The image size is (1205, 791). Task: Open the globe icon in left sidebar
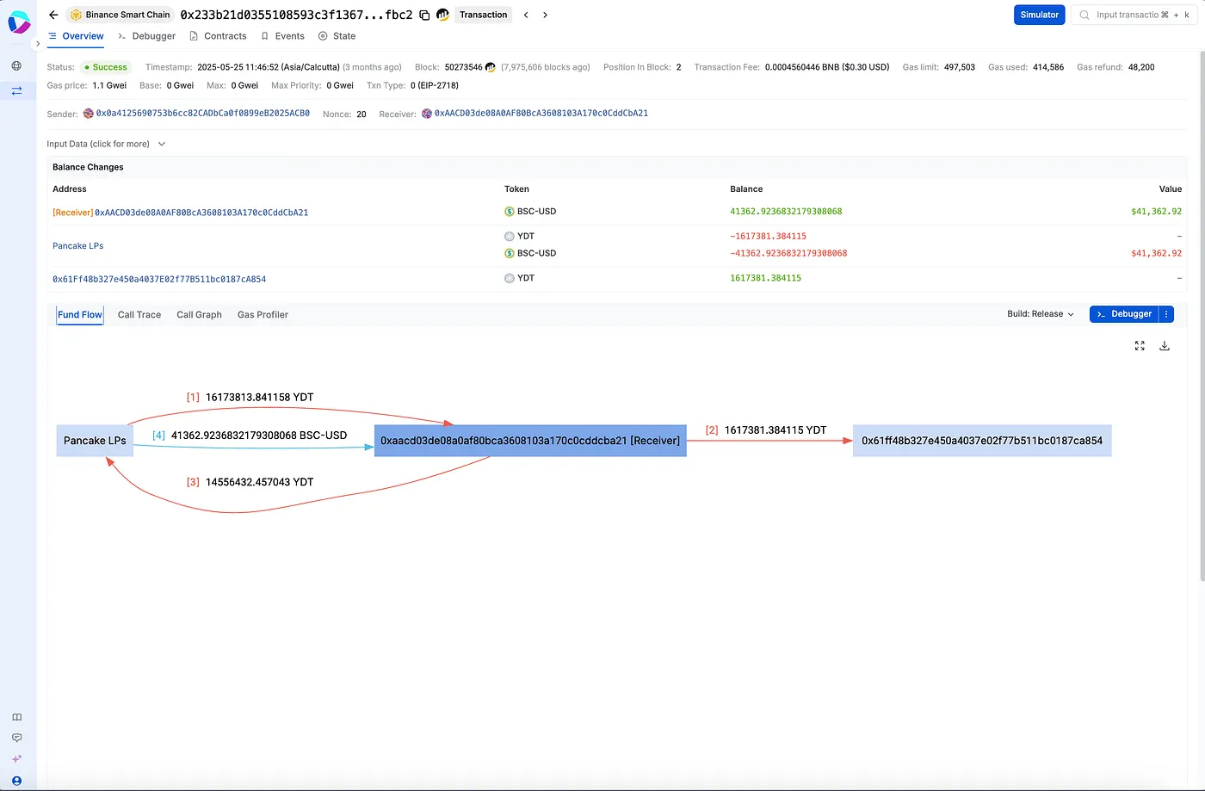pos(16,65)
